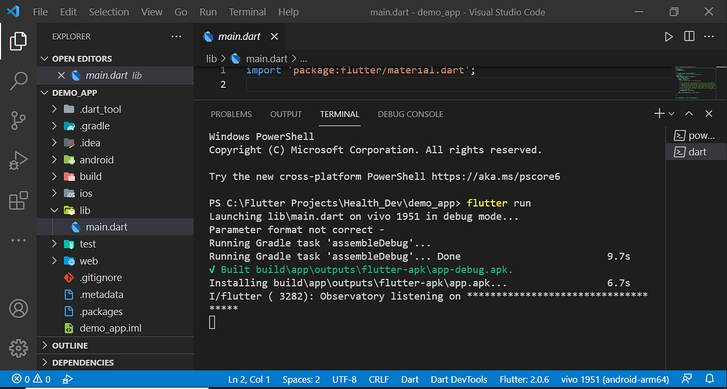The height and width of the screenshot is (389, 727).
Task: Open the File menu
Action: point(41,12)
